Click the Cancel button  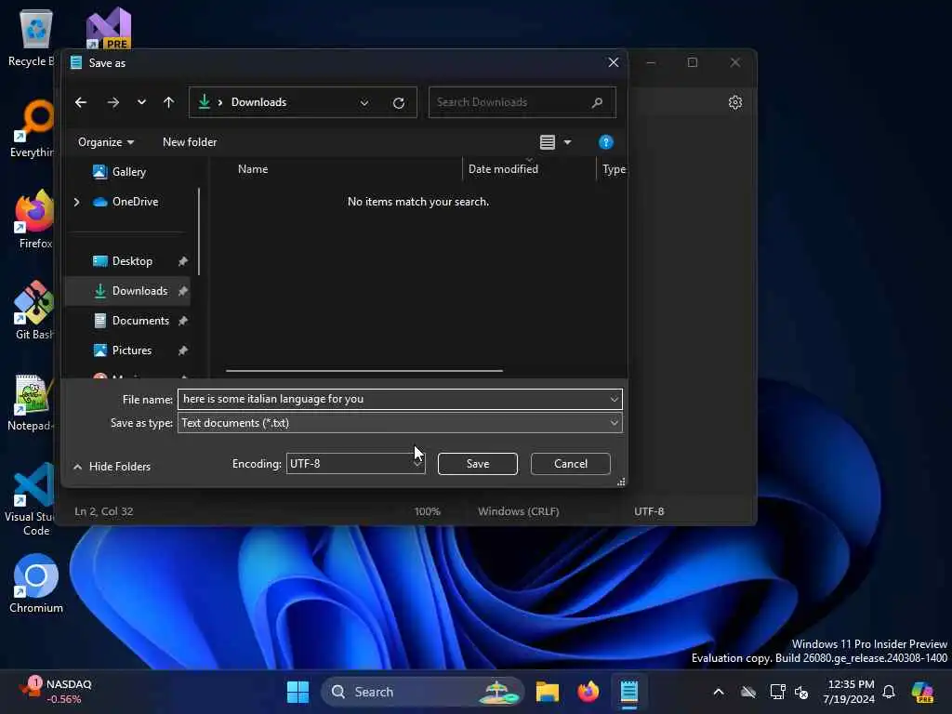[570, 464]
